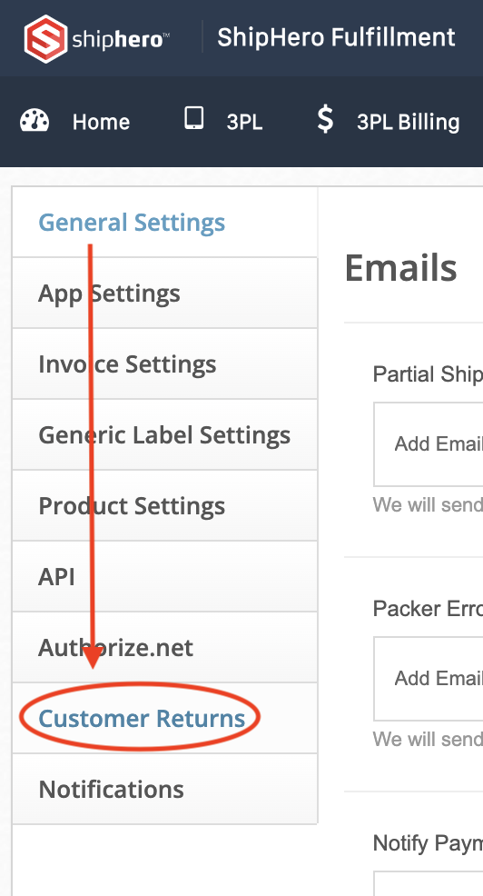The height and width of the screenshot is (896, 483).
Task: Click the shiphero wordmark text
Action: coord(120,40)
